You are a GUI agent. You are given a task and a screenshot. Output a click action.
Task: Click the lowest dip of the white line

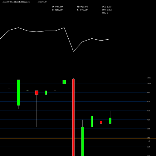[73, 51]
